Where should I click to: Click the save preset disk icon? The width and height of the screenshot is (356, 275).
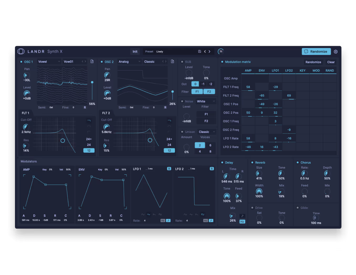[x=200, y=52]
